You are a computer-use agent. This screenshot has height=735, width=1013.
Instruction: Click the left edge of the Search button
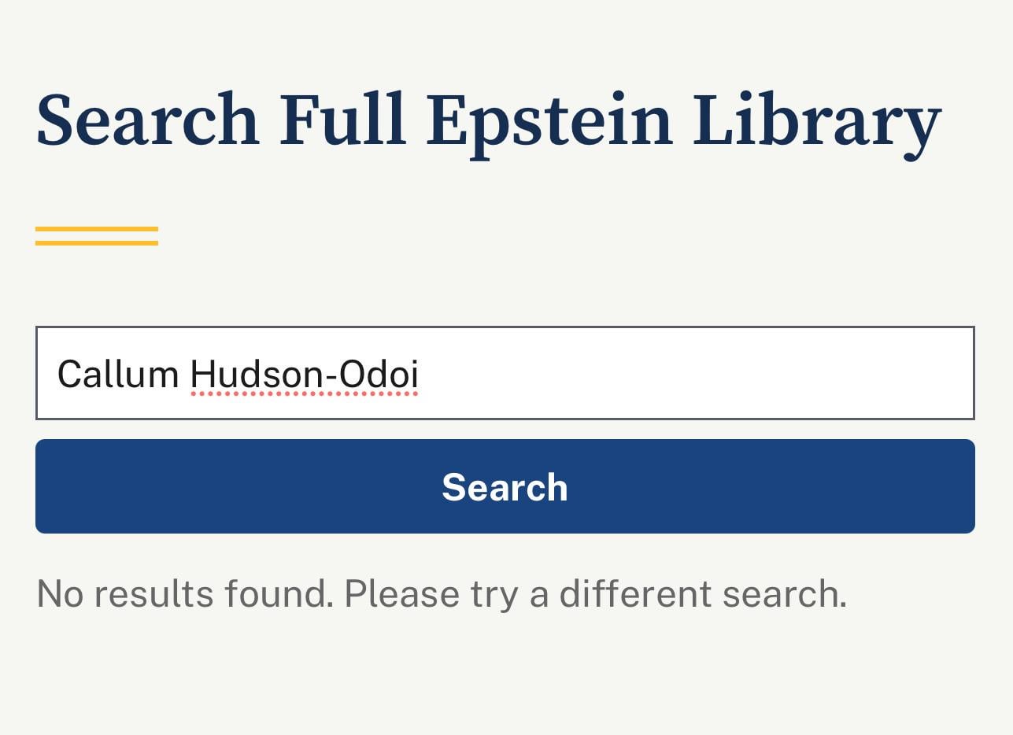pyautogui.click(x=47, y=486)
